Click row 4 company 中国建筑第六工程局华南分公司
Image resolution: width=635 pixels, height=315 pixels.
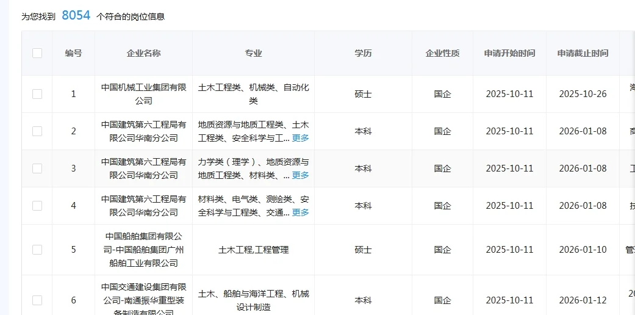144,206
